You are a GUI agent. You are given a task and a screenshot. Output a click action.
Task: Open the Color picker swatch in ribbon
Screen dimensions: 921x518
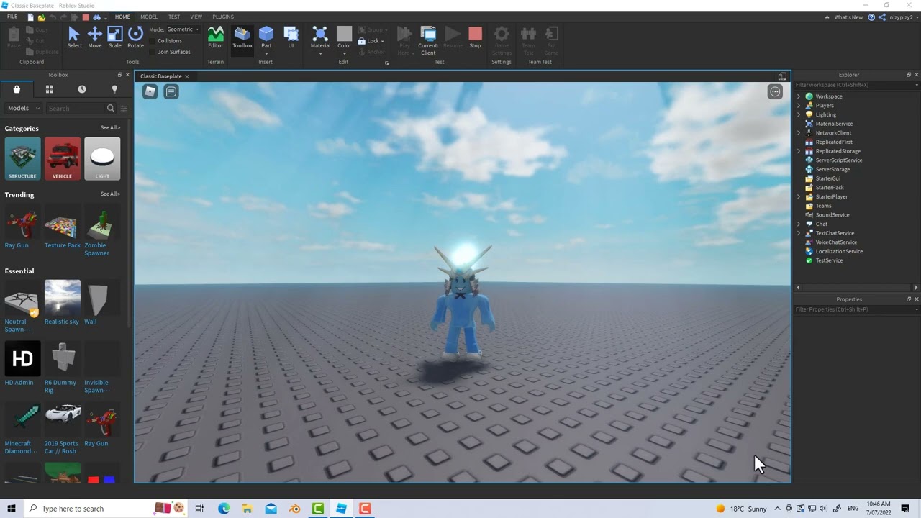344,34
